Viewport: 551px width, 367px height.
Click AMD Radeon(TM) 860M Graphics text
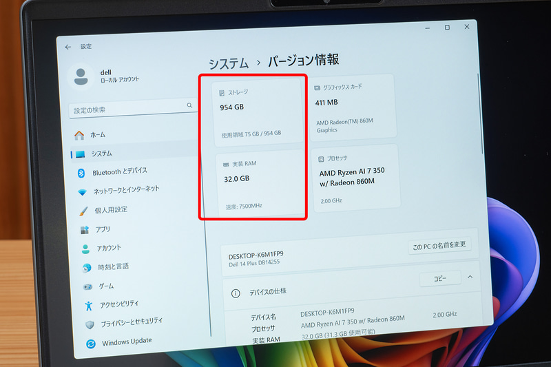tap(344, 126)
